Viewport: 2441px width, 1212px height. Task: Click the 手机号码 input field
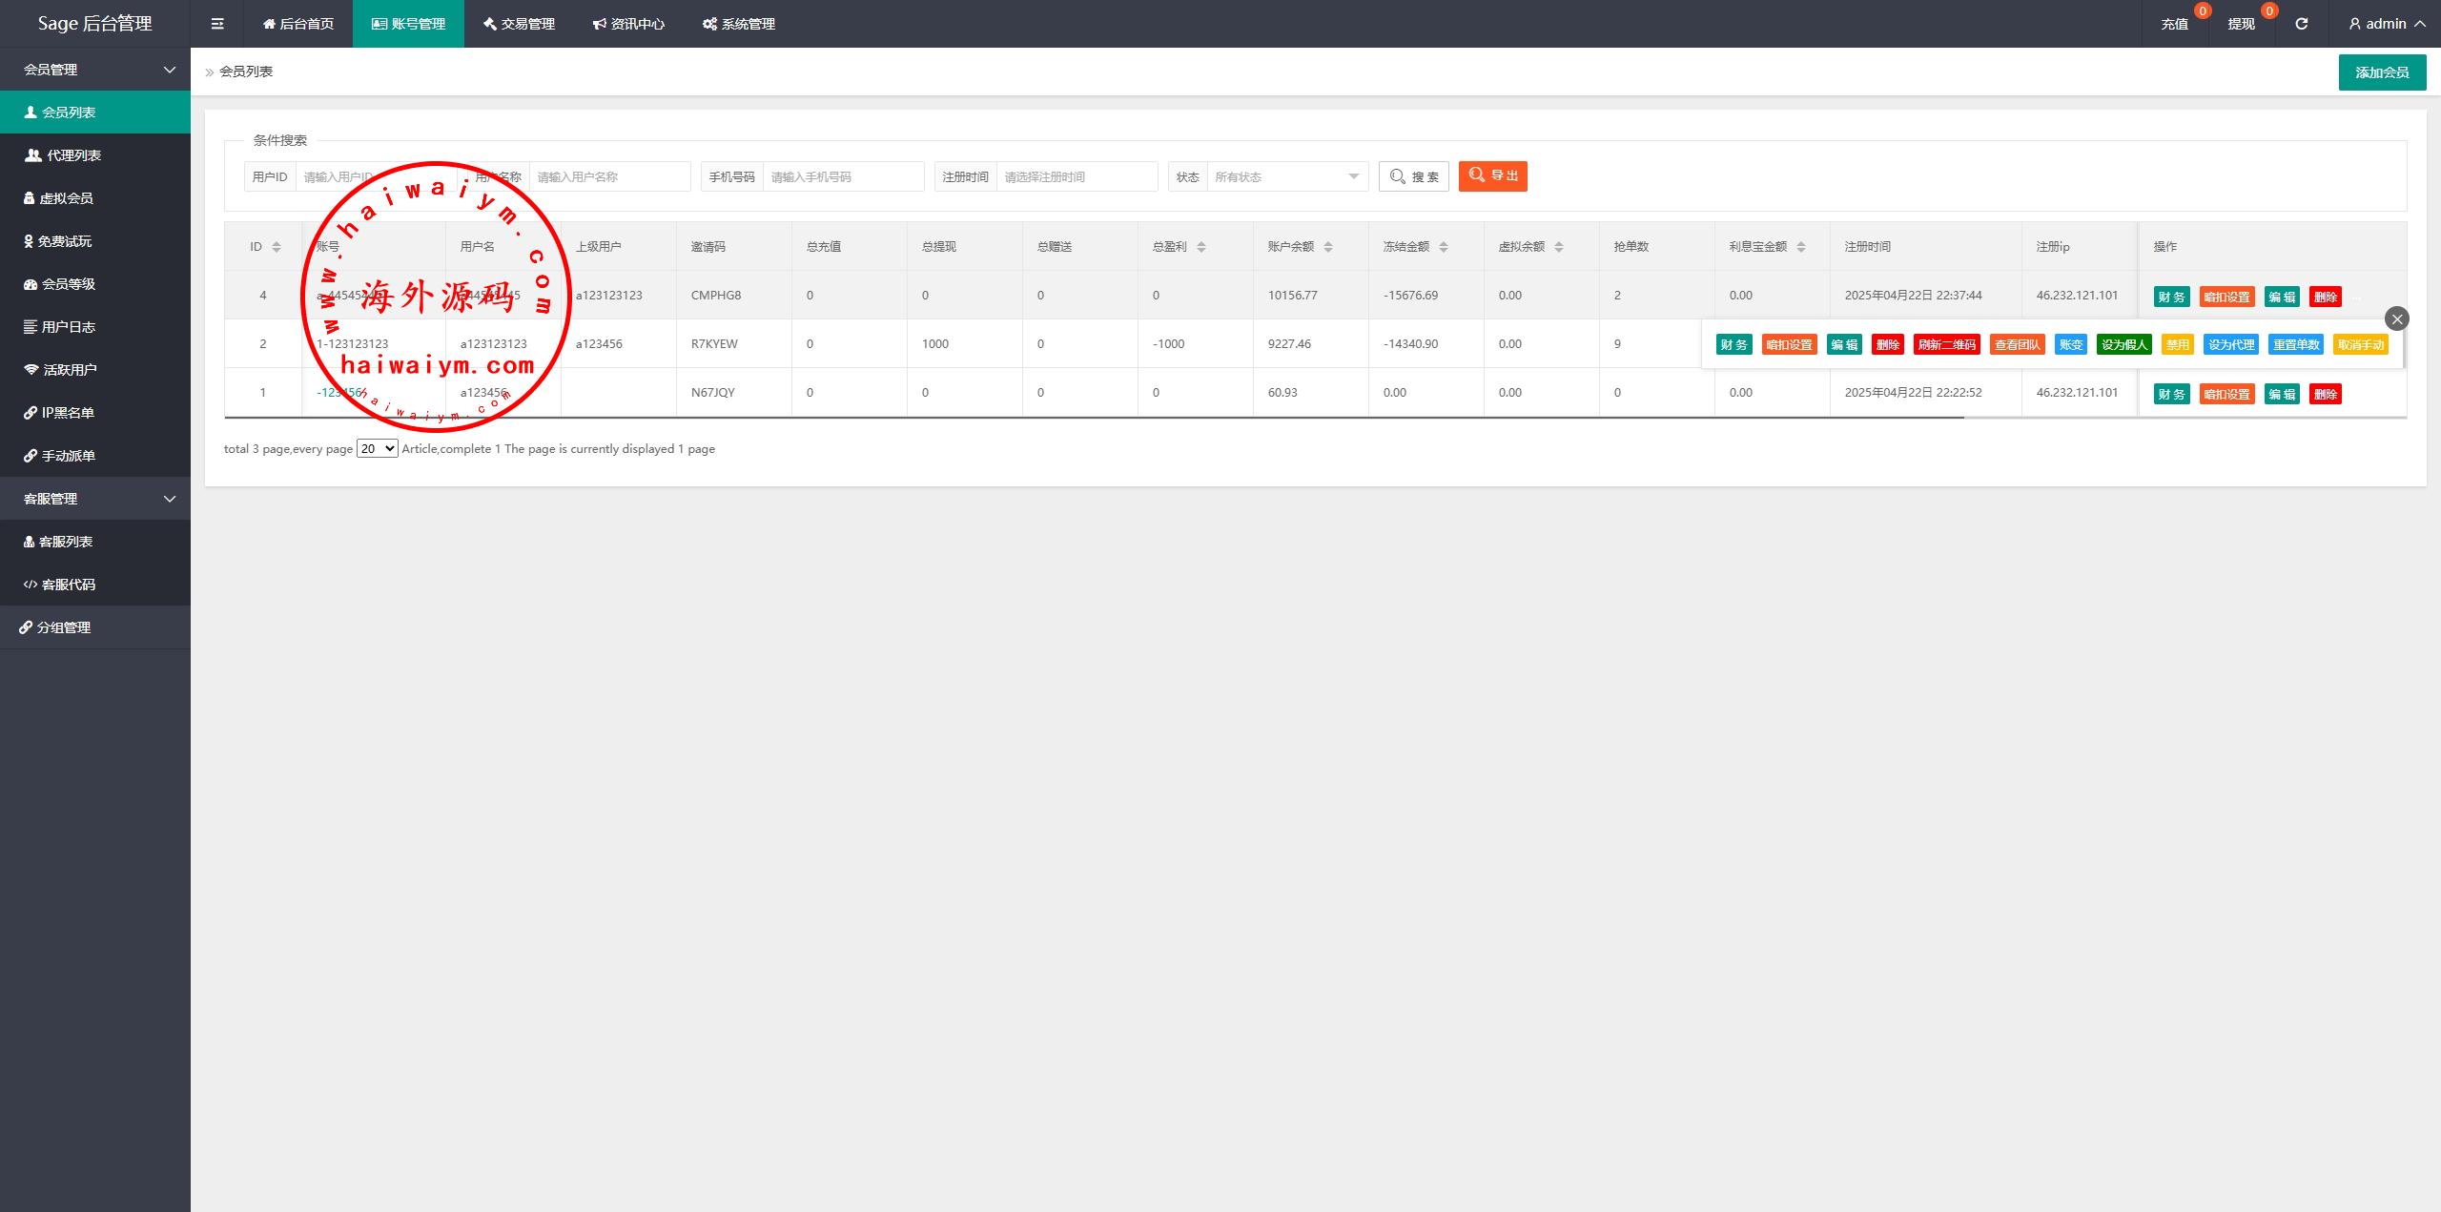[x=843, y=176]
